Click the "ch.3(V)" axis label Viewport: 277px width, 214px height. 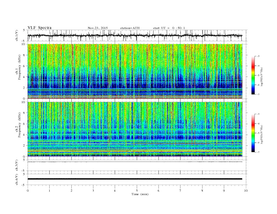pyautogui.click(x=17, y=165)
